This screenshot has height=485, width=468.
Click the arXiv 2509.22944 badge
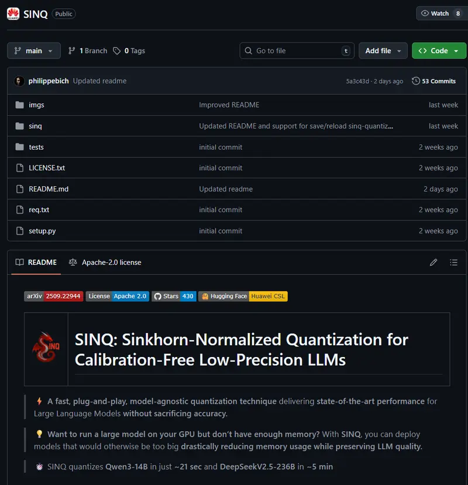pyautogui.click(x=54, y=296)
